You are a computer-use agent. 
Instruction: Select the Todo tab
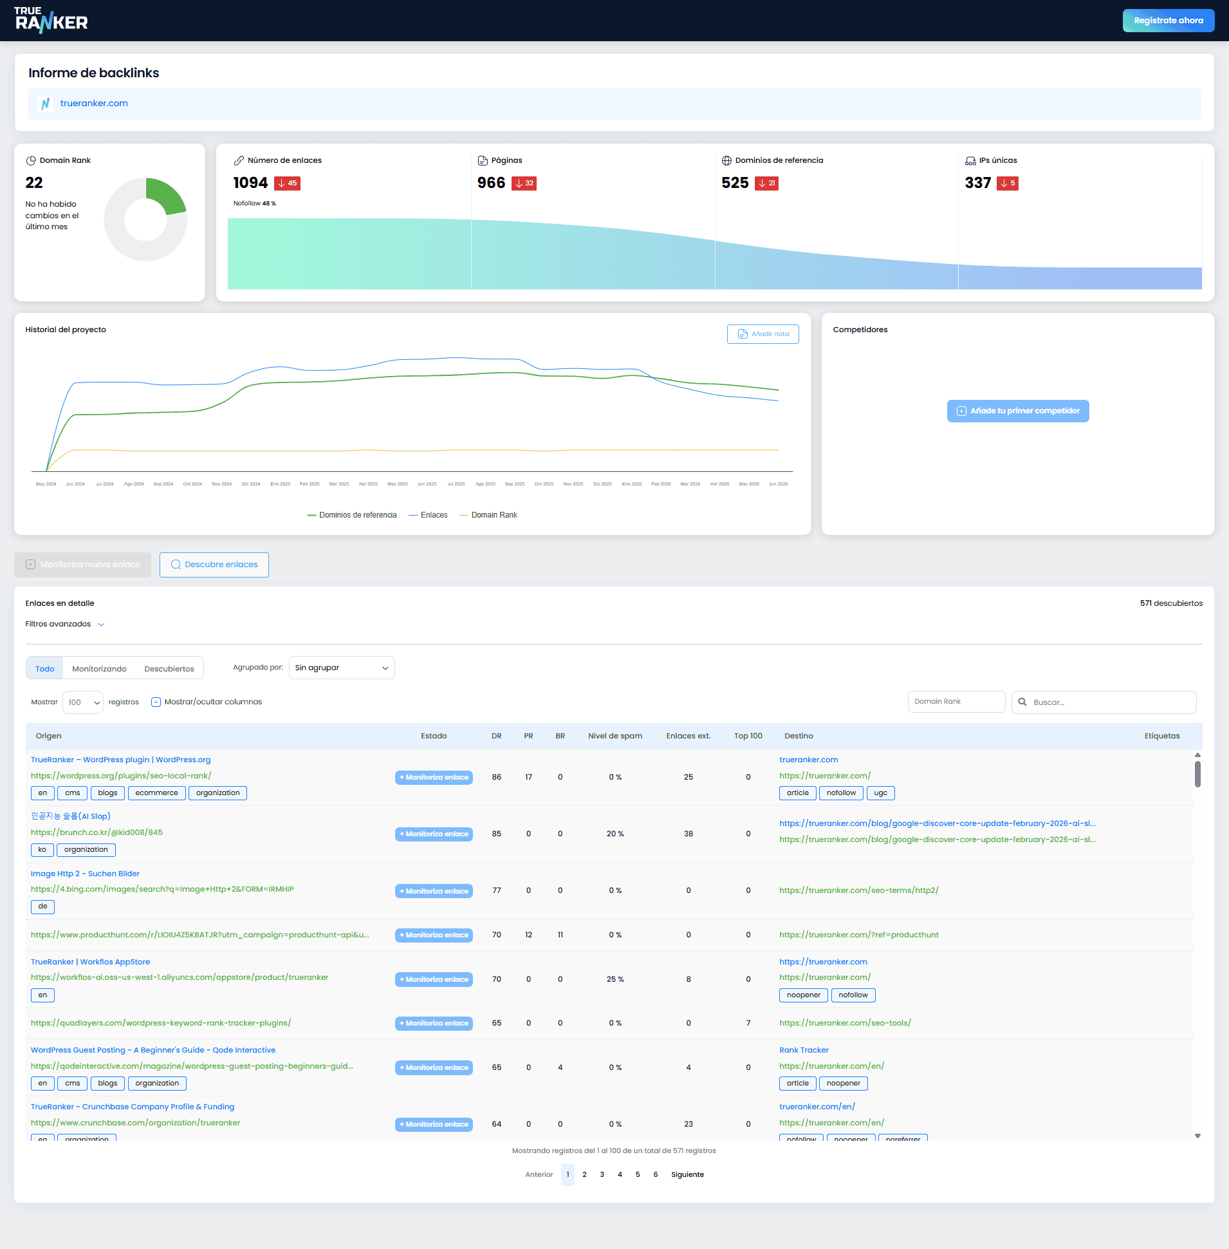[44, 668]
